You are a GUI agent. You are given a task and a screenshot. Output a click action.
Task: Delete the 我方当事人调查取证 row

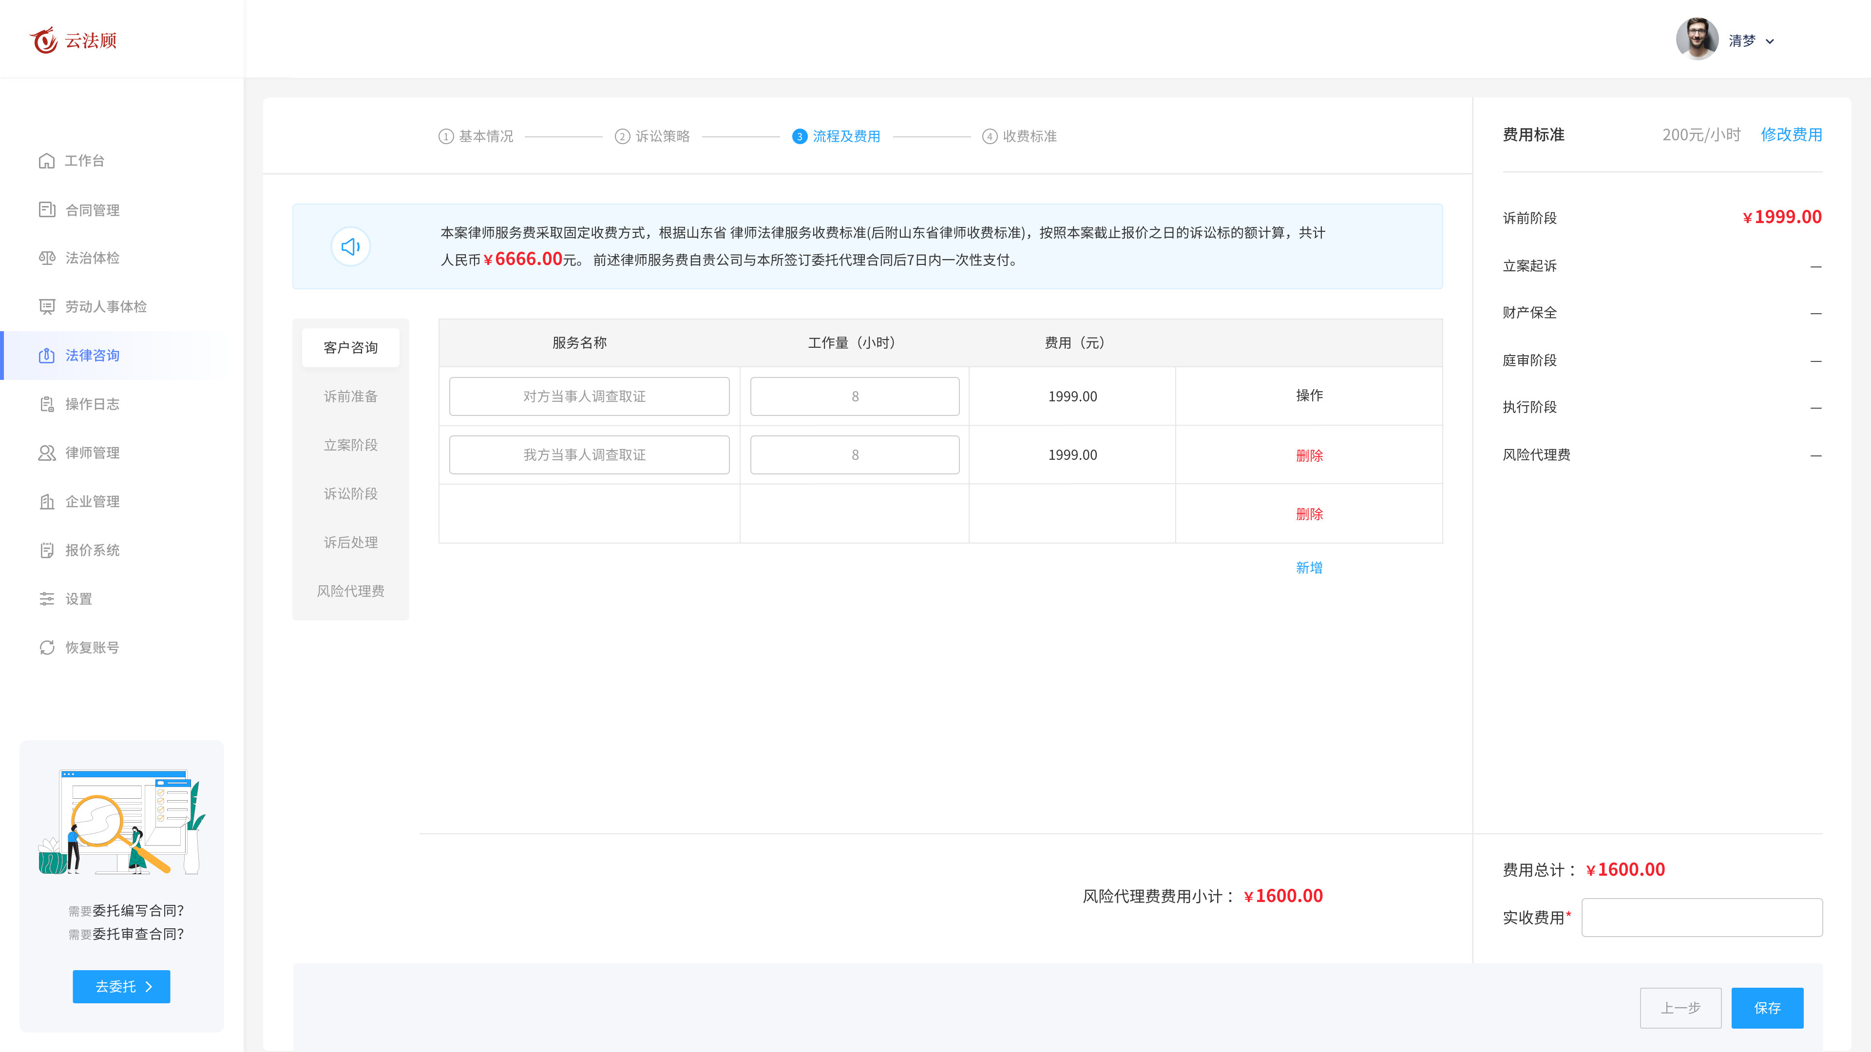tap(1309, 455)
